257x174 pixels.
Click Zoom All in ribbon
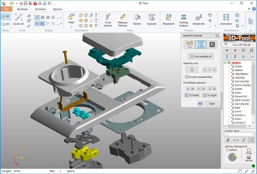pos(18,19)
